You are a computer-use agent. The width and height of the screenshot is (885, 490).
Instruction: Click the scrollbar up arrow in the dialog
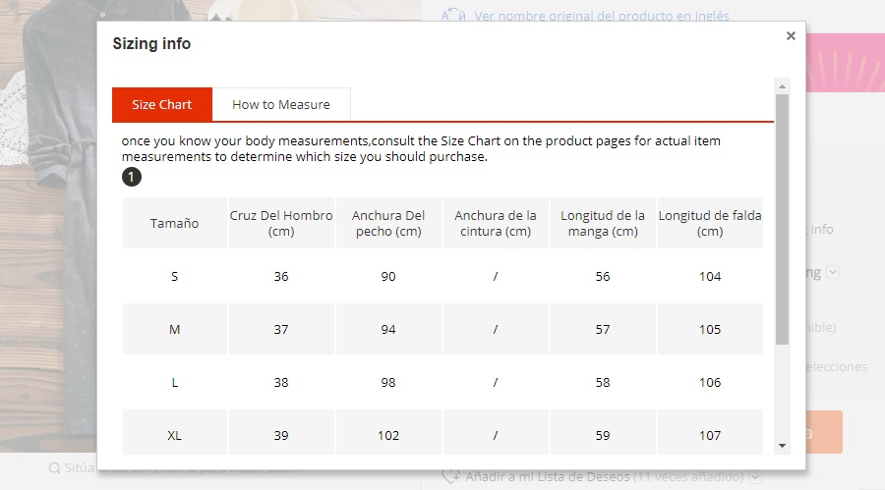pyautogui.click(x=782, y=86)
